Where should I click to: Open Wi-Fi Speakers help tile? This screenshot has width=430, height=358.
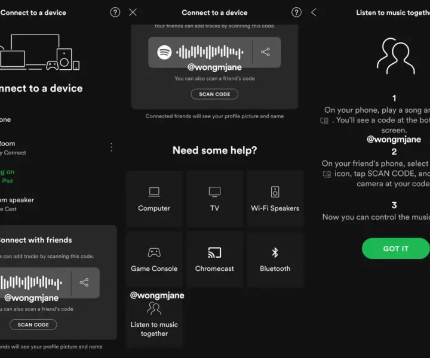tap(275, 199)
